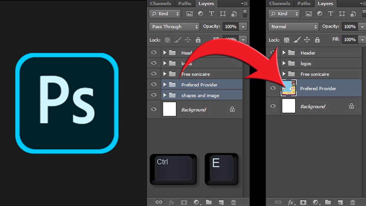This screenshot has width=366, height=206.
Task: Select the 'Free sonicaire' group in the right panel
Action: (315, 74)
